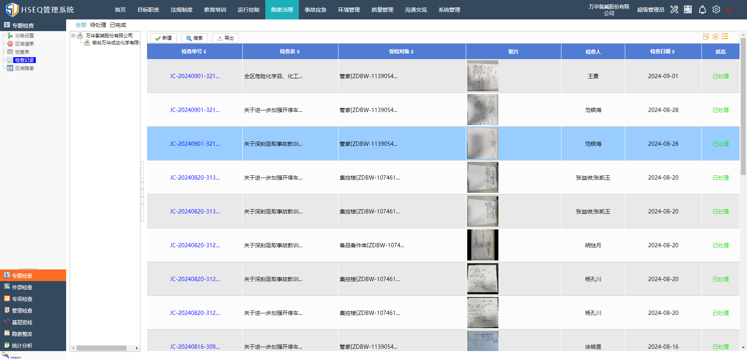Open 法规制度 menu

182,10
